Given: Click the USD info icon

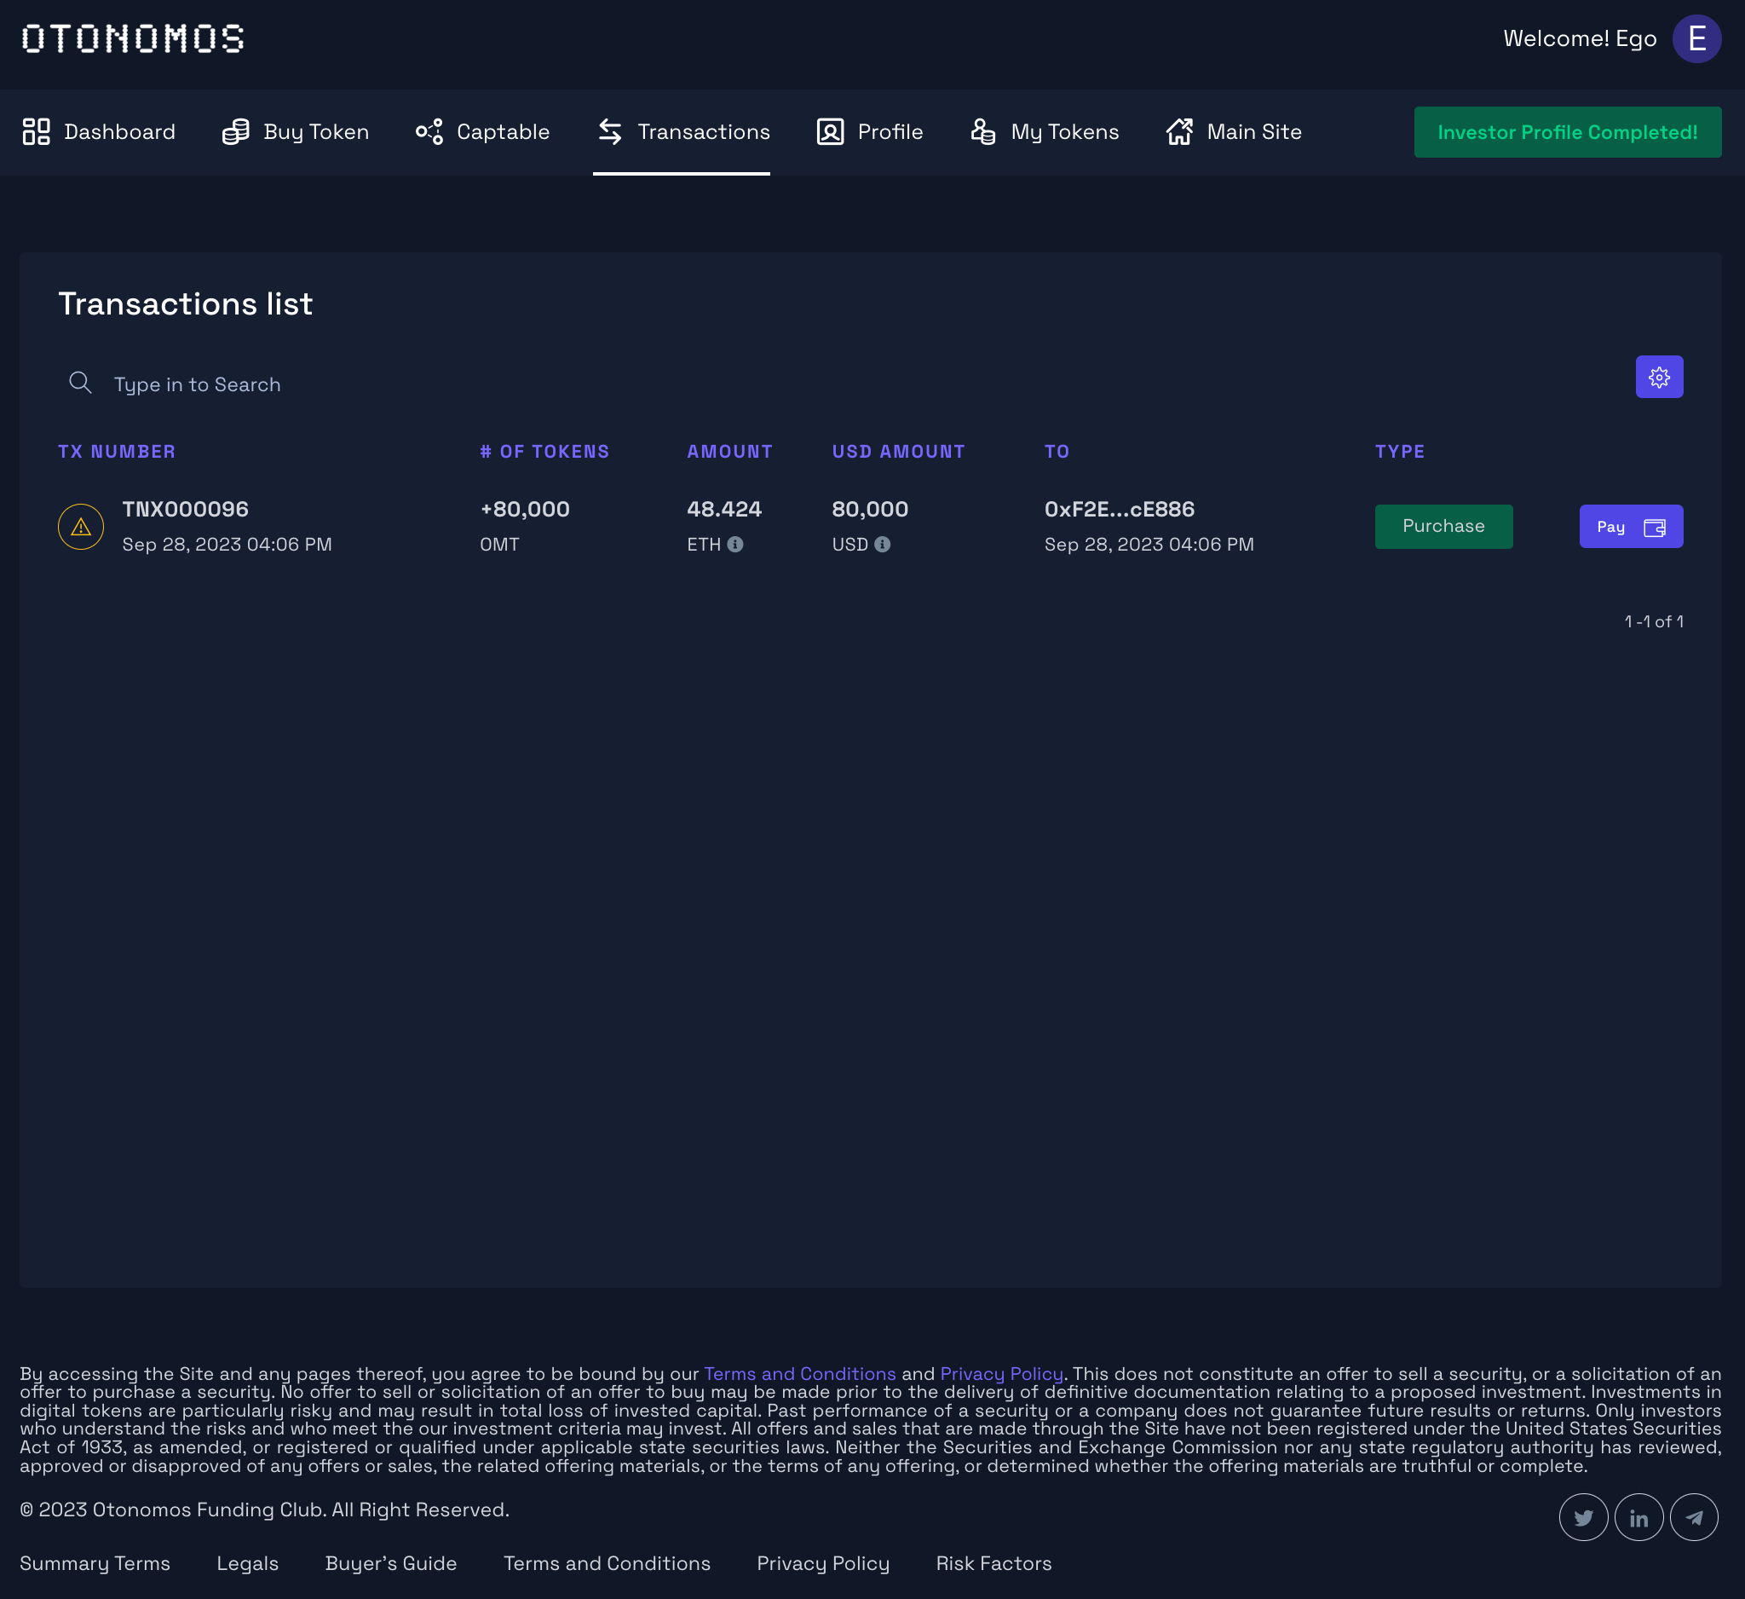Looking at the screenshot, I should coord(882,544).
